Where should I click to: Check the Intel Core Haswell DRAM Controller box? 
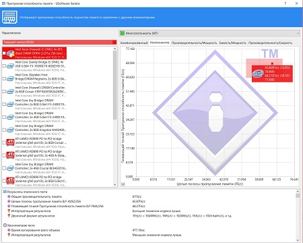[4, 92]
